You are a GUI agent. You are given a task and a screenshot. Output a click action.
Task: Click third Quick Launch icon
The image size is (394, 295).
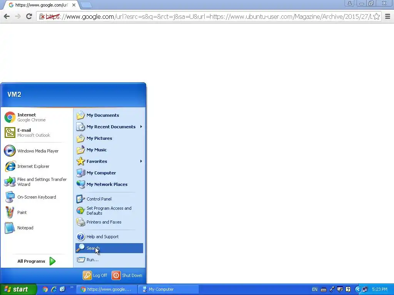click(62, 289)
